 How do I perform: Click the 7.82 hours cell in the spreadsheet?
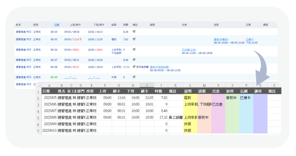pos(161,98)
